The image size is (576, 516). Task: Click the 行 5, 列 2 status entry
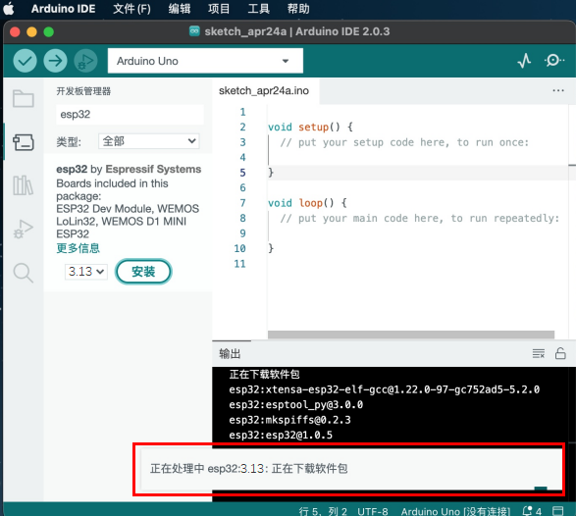[x=323, y=511]
